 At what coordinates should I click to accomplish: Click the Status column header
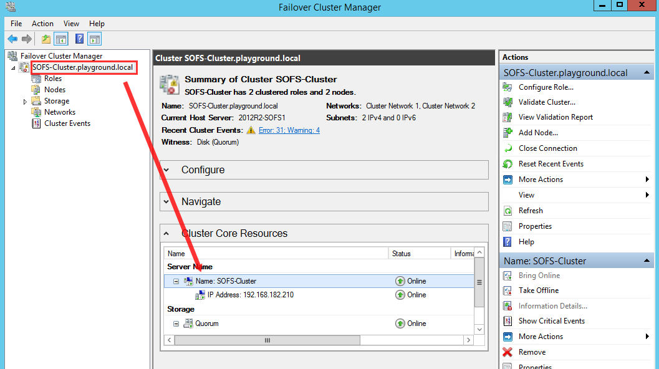pyautogui.click(x=419, y=254)
